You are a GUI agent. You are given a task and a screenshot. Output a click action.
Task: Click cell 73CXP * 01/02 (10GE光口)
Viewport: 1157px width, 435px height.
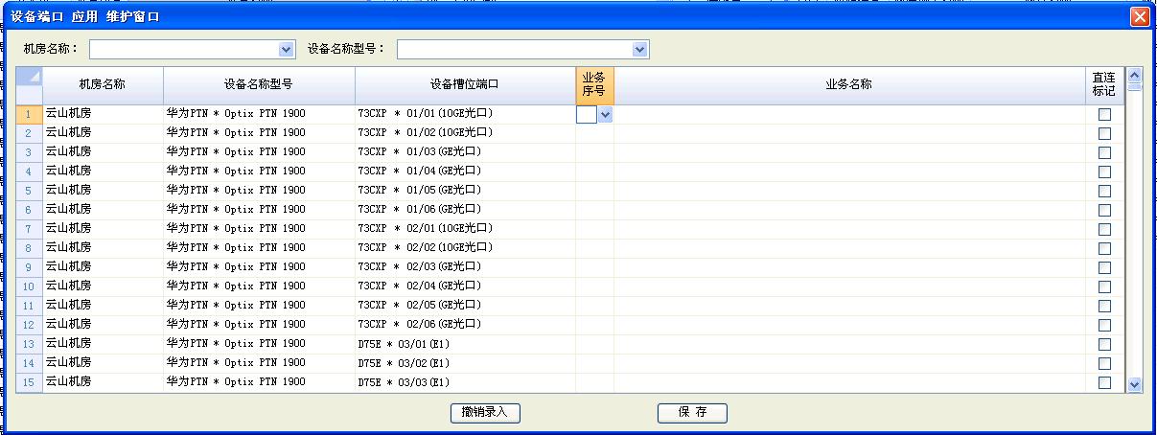465,133
